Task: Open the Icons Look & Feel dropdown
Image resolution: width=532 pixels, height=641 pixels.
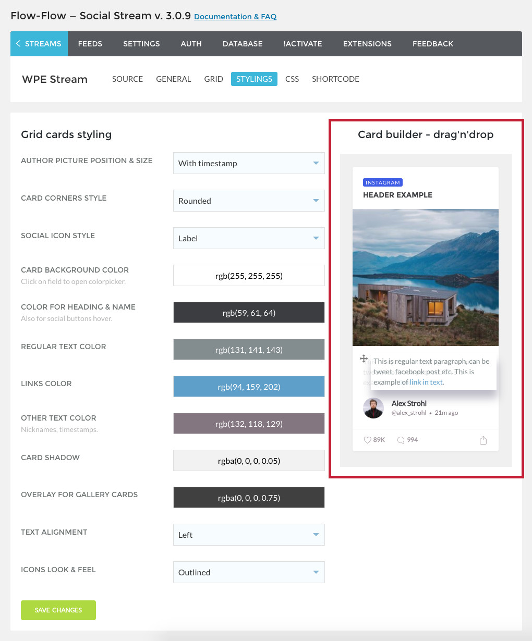Action: (x=249, y=572)
